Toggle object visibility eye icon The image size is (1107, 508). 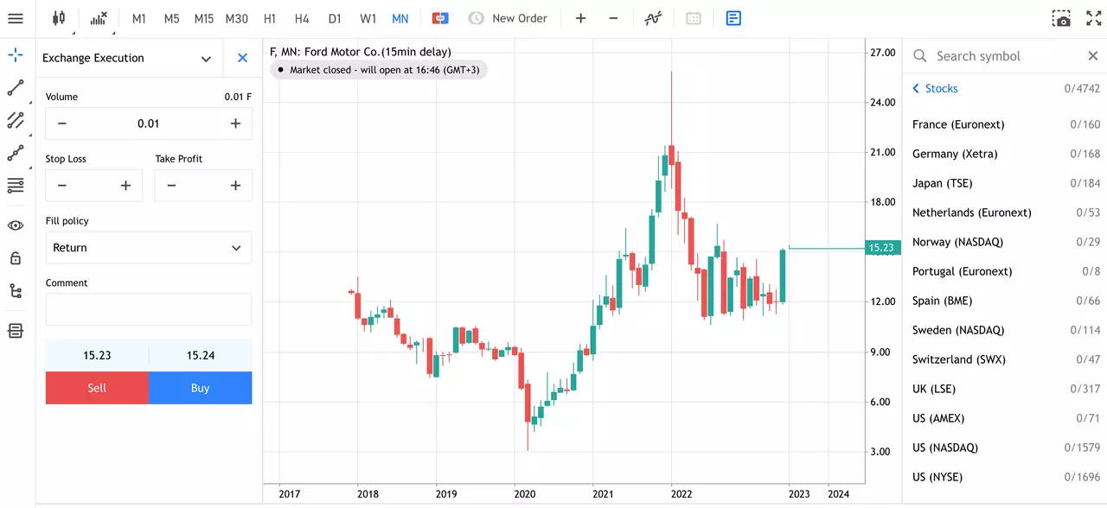coord(16,225)
